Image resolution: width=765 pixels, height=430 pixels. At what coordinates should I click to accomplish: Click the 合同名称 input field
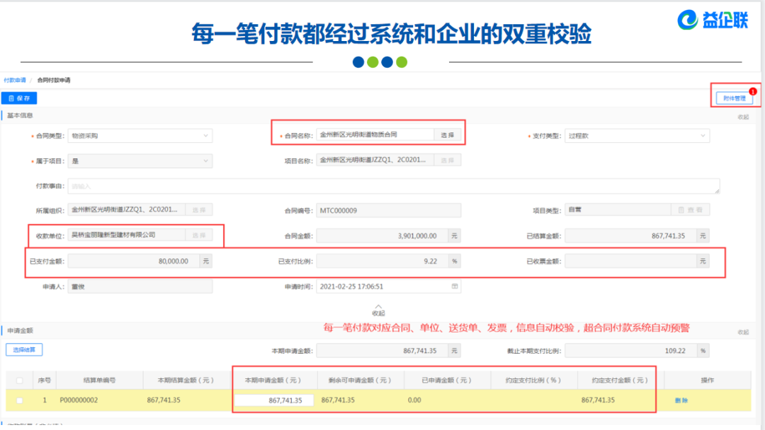[x=375, y=135]
